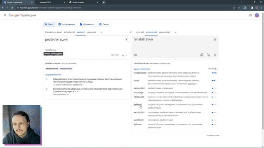The height and width of the screenshot is (148, 264).
Task: Open the browser side panel icon
Action: (252, 8)
